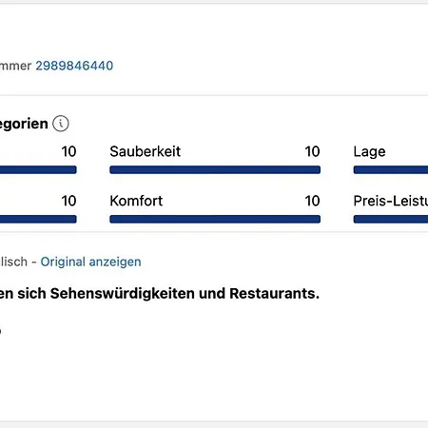
Task: Click the language text before Original anzeigen
Action: [13, 262]
